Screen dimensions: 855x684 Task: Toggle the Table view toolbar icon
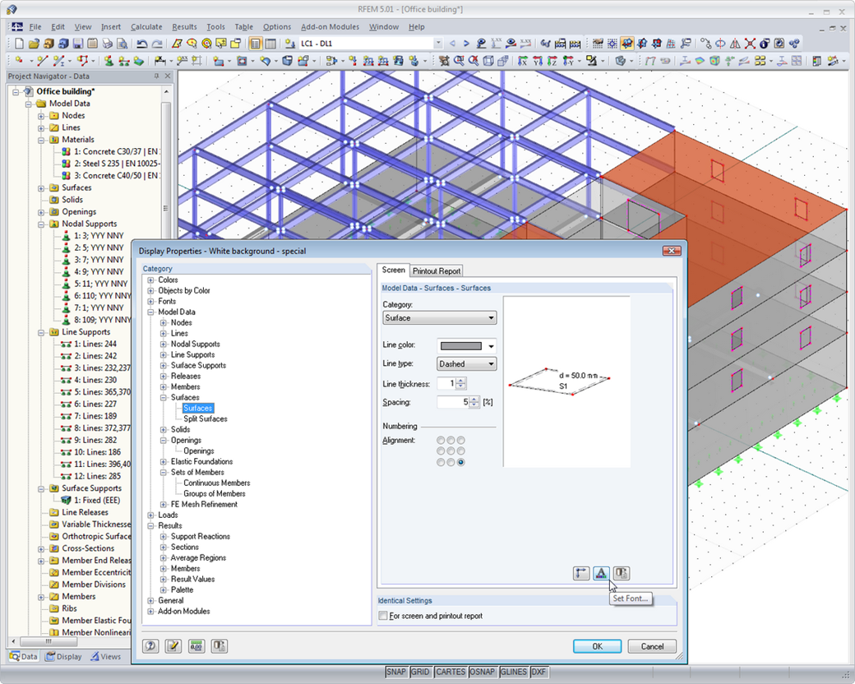(270, 44)
